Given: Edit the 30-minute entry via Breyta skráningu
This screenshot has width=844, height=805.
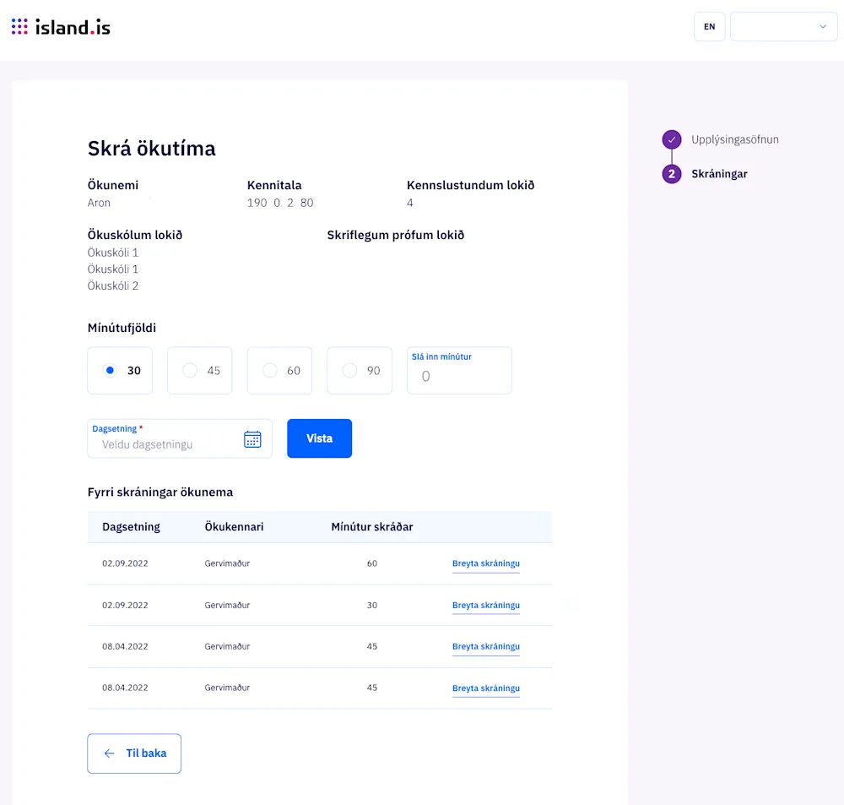Looking at the screenshot, I should pyautogui.click(x=486, y=606).
